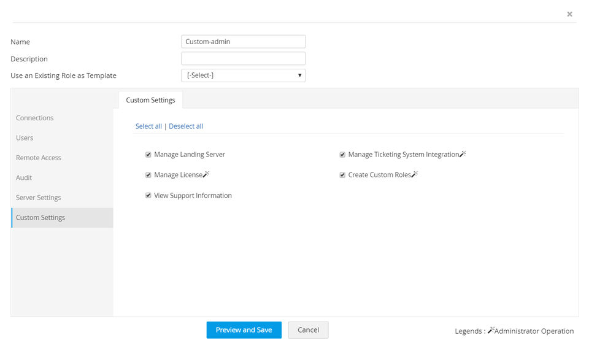Image resolution: width=589 pixels, height=351 pixels.
Task: Uncheck Manage Ticketing System Integration
Action: (x=342, y=155)
